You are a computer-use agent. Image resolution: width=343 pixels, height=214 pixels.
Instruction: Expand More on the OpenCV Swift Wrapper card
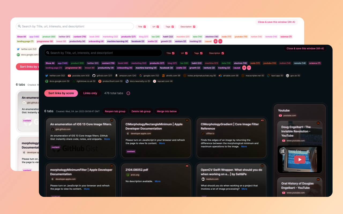pos(244,189)
